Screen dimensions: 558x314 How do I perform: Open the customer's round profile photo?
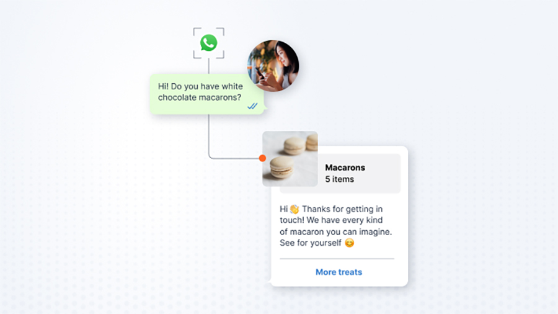pos(273,66)
